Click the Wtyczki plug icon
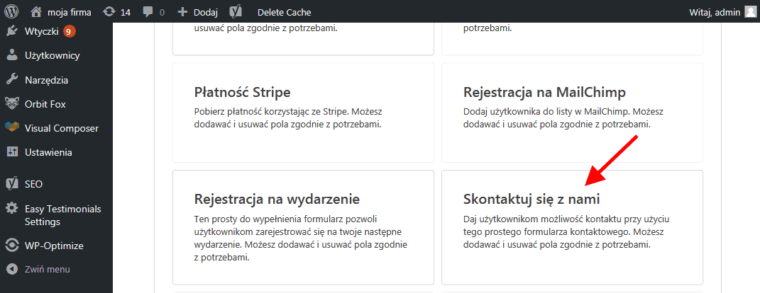 (x=11, y=32)
